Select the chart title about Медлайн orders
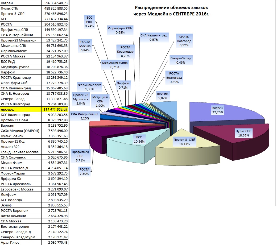Viewport: 277px width, 245px height. 171,11
